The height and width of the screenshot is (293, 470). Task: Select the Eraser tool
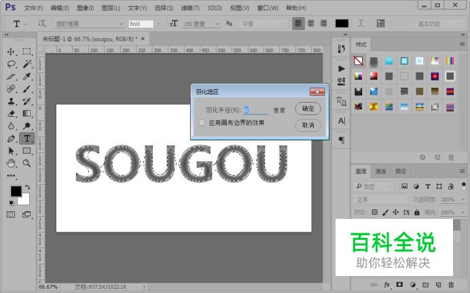11,114
